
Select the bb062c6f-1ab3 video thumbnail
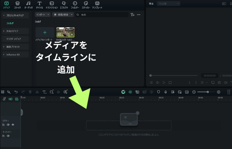(65, 32)
